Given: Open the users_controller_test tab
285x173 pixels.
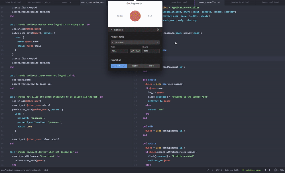Looking at the screenshot, I should point(93,2).
